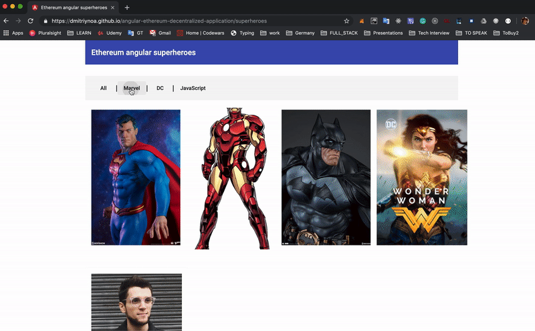View site info via the lock icon

45,21
